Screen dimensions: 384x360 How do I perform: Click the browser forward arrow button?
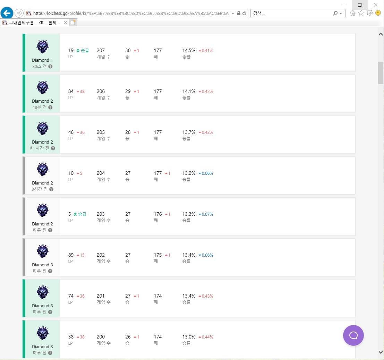point(19,13)
